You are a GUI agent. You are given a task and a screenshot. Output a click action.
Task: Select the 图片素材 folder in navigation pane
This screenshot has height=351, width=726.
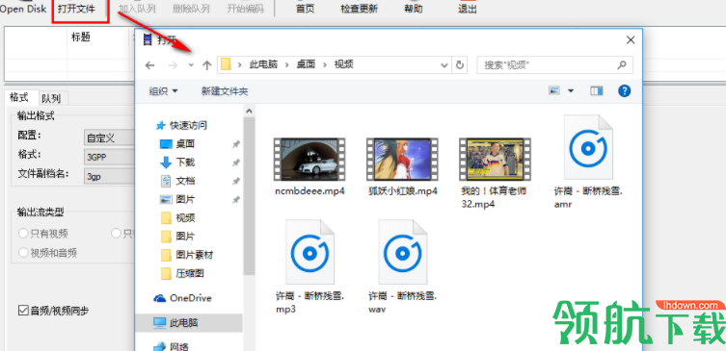point(194,255)
